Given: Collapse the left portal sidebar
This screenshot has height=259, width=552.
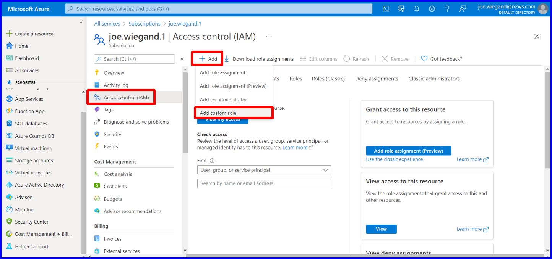Looking at the screenshot, I should click(81, 22).
